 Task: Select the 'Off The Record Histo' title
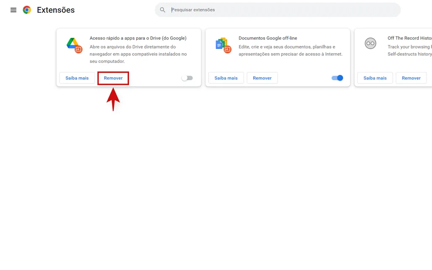pyautogui.click(x=410, y=38)
